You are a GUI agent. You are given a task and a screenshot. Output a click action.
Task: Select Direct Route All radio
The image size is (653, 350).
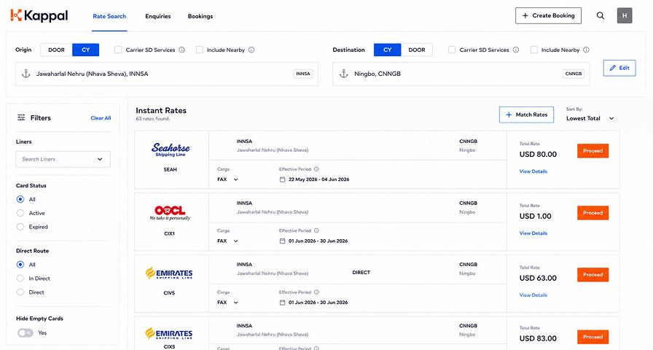pyautogui.click(x=20, y=265)
